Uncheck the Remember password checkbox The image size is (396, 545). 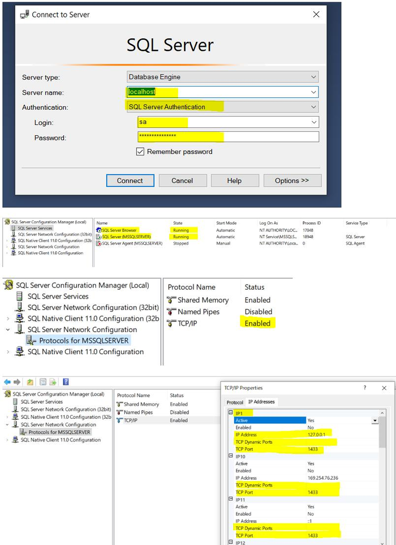140,152
